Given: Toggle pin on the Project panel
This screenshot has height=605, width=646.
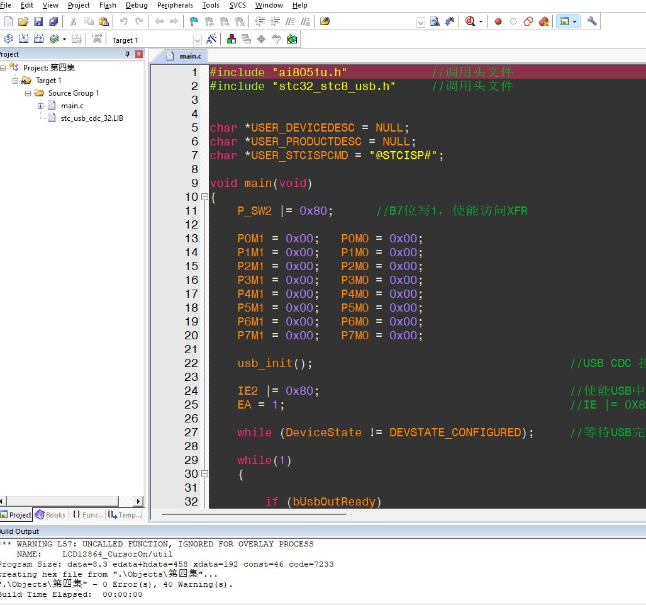Looking at the screenshot, I should 128,54.
